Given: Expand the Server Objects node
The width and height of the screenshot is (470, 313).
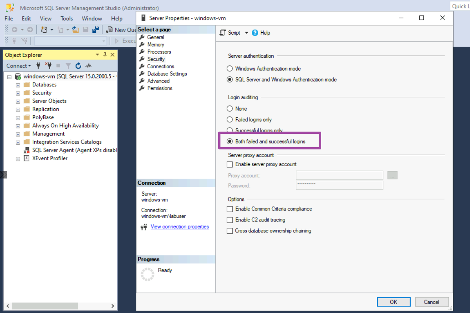Looking at the screenshot, I should (18, 101).
